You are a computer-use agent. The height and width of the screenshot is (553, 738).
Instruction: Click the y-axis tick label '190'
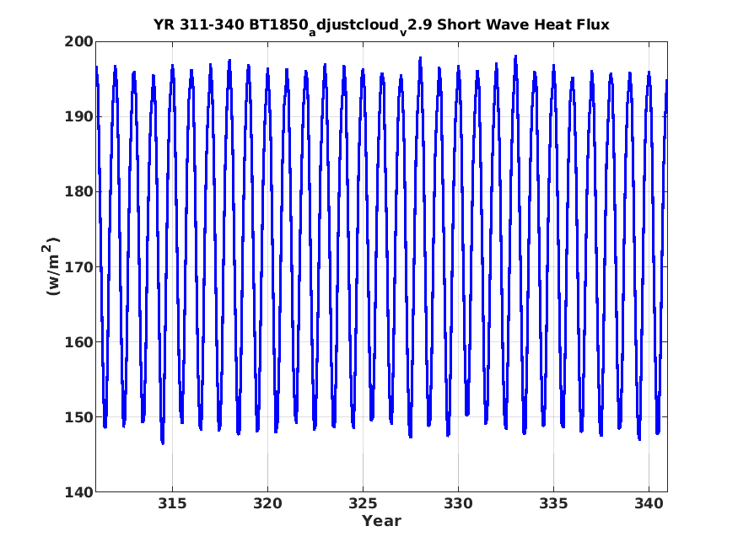tap(79, 116)
